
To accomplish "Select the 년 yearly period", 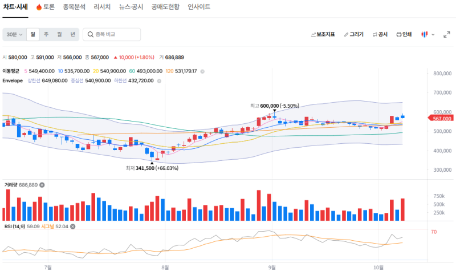I will click(73, 34).
